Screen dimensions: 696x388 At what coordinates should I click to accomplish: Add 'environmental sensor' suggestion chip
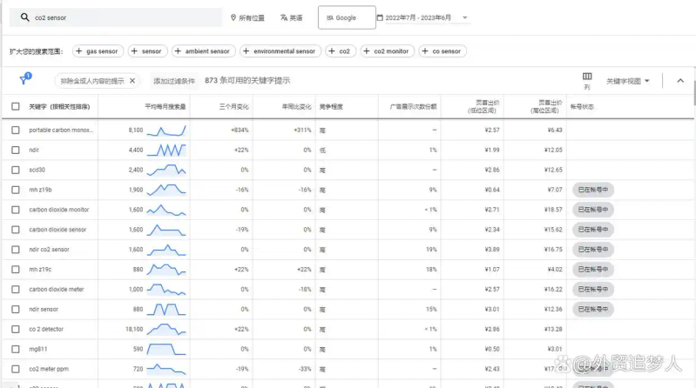(280, 51)
